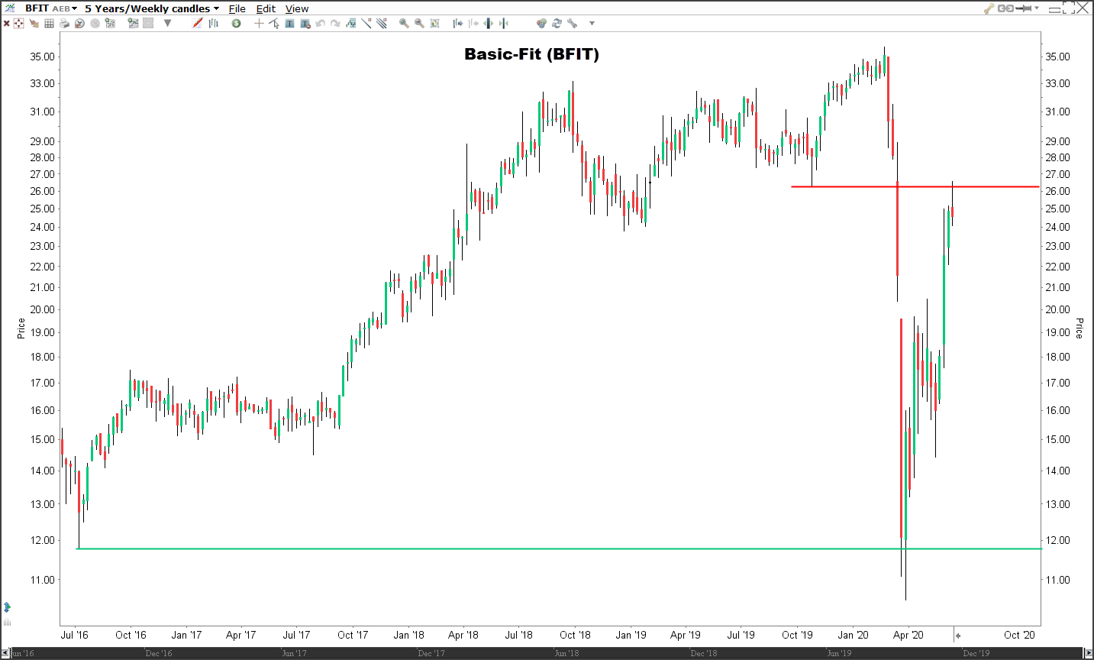Open the Edit menu
The image size is (1094, 660).
pyautogui.click(x=266, y=8)
